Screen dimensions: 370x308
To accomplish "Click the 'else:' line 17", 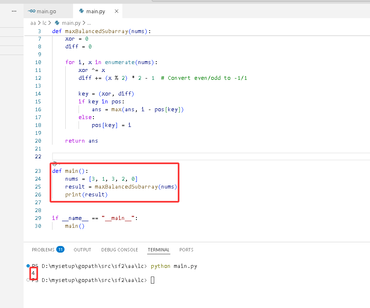I will 86,117.
